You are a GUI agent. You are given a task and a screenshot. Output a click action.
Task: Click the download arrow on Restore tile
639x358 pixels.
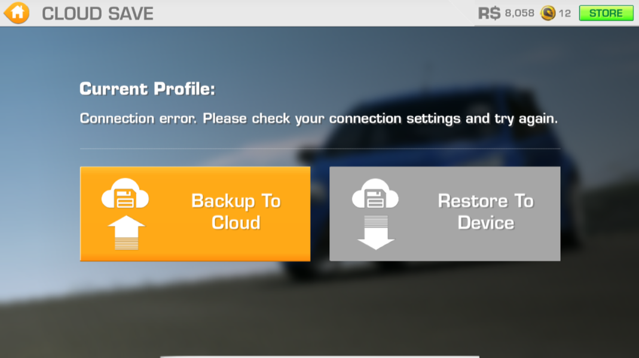pos(375,233)
